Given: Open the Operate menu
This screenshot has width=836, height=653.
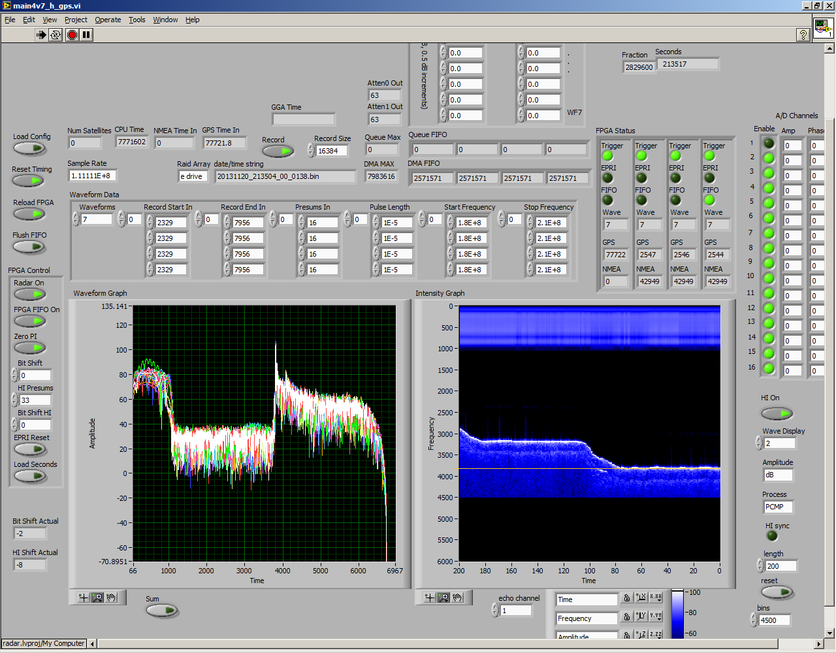Looking at the screenshot, I should 108,20.
